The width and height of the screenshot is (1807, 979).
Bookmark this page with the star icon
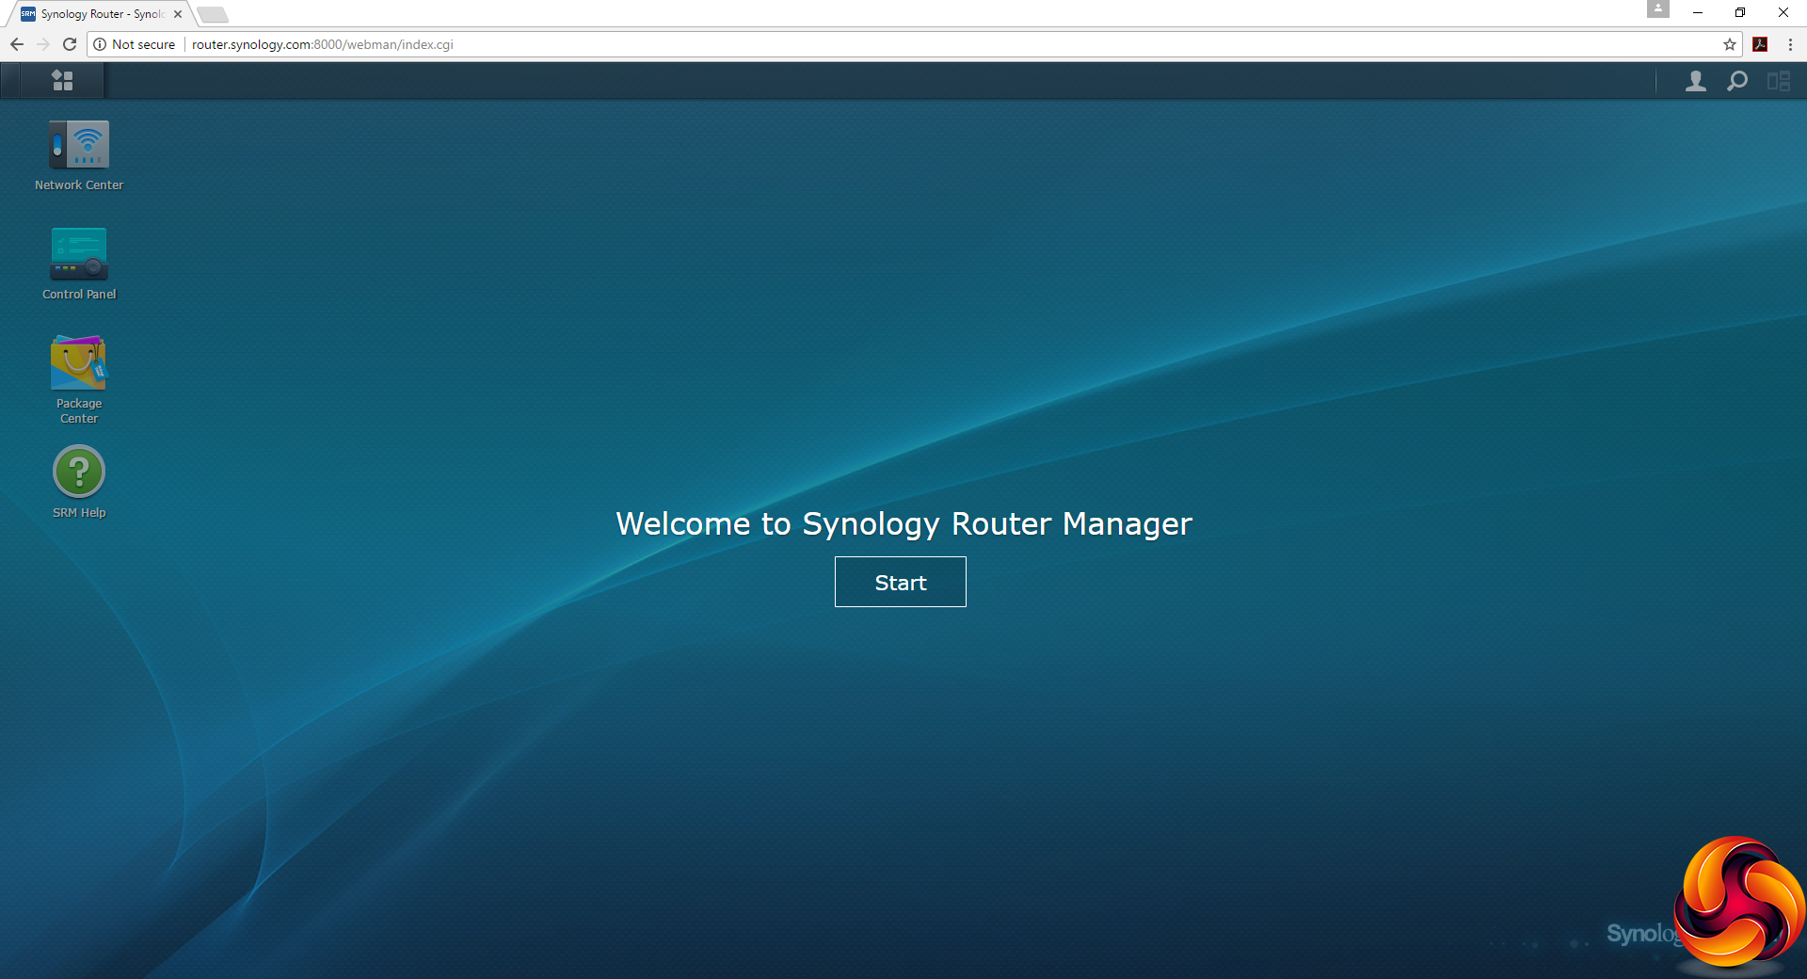pyautogui.click(x=1729, y=44)
